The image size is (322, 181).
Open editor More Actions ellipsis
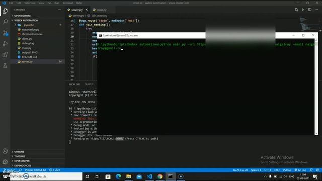point(316,10)
